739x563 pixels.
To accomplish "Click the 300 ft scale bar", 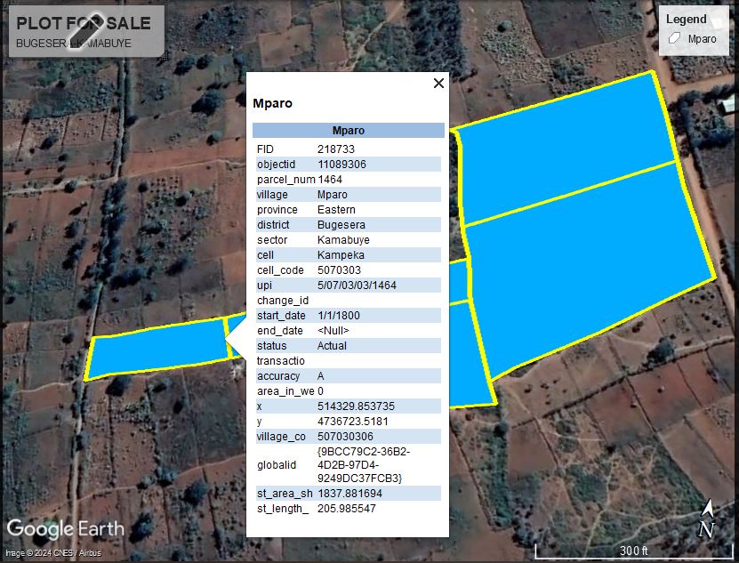I will [633, 551].
